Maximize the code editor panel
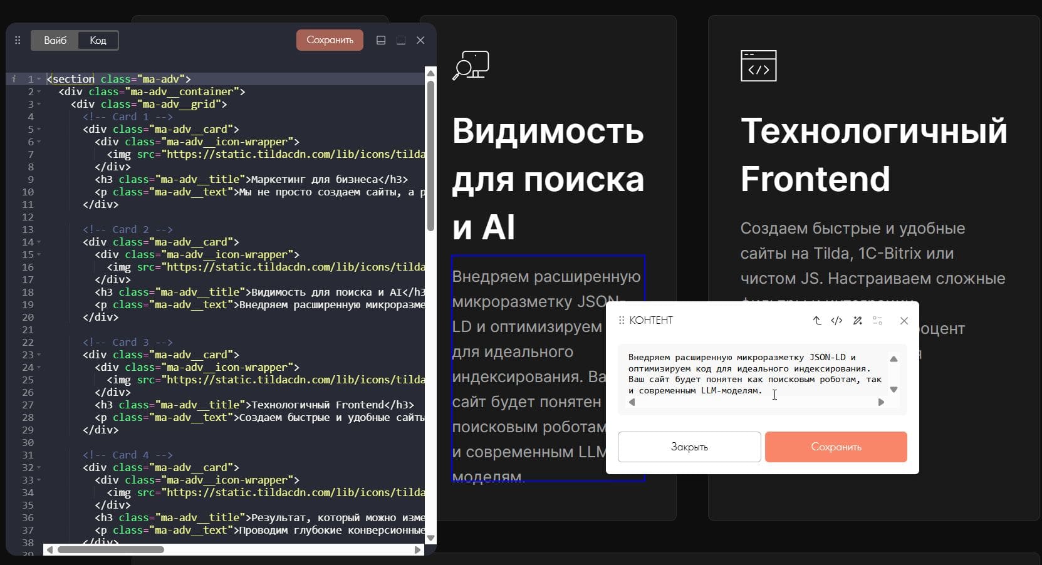Screen dimensions: 1042x565 point(401,40)
